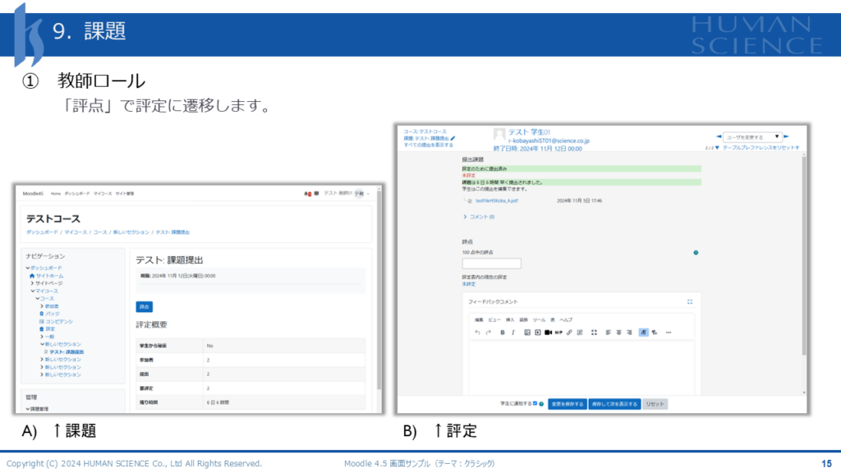The width and height of the screenshot is (841, 473).
Task: Click the redo icon in feedback editor
Action: click(488, 333)
